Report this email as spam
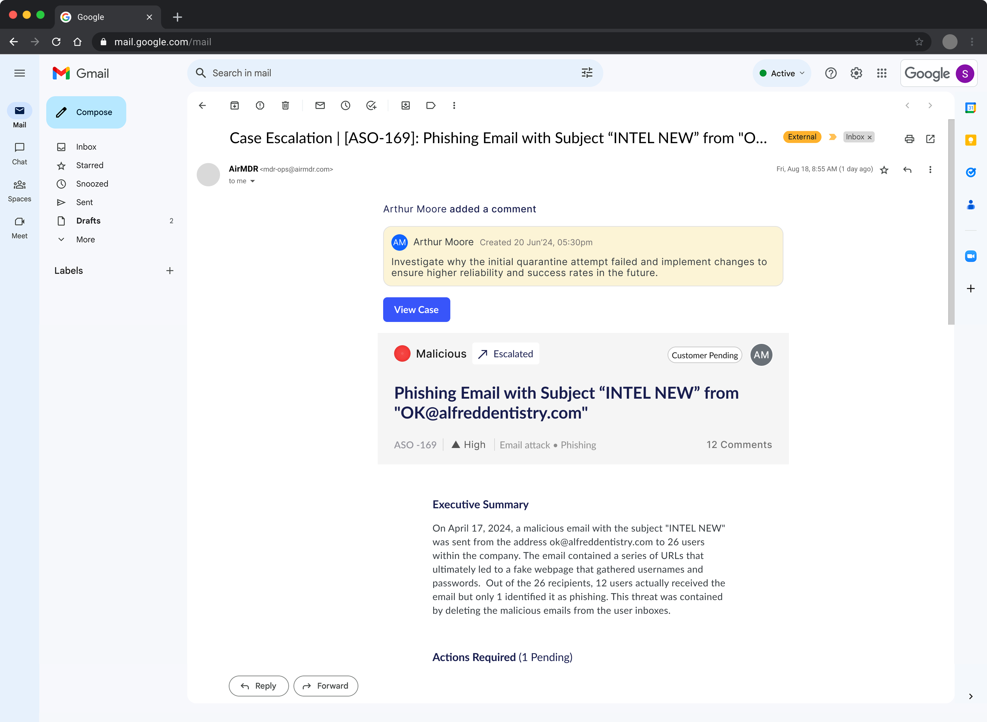This screenshot has height=722, width=987. (x=260, y=105)
